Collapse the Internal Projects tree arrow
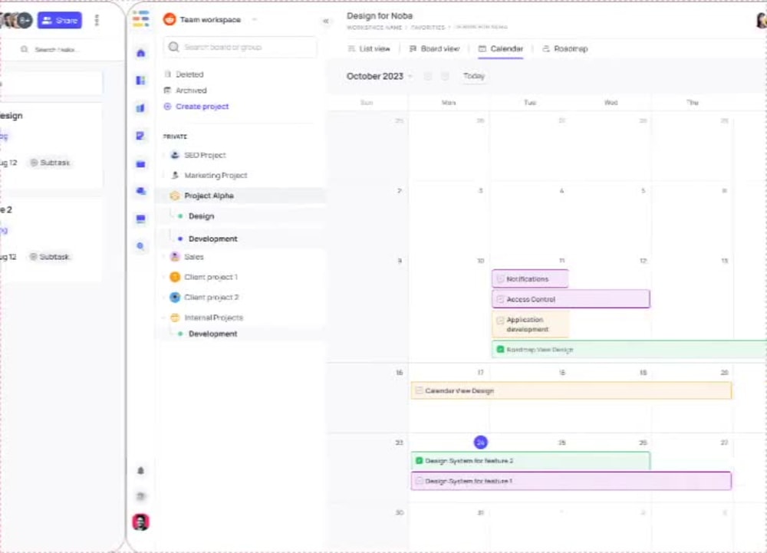 click(163, 318)
